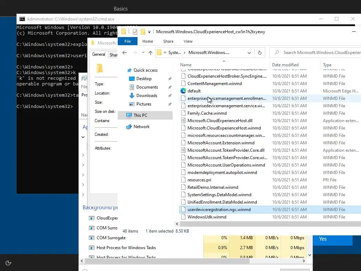Go back in File Explorer

point(124,53)
